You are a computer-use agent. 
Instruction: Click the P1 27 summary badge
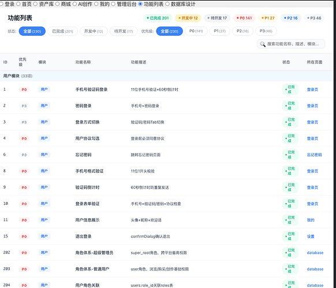pos(268,18)
